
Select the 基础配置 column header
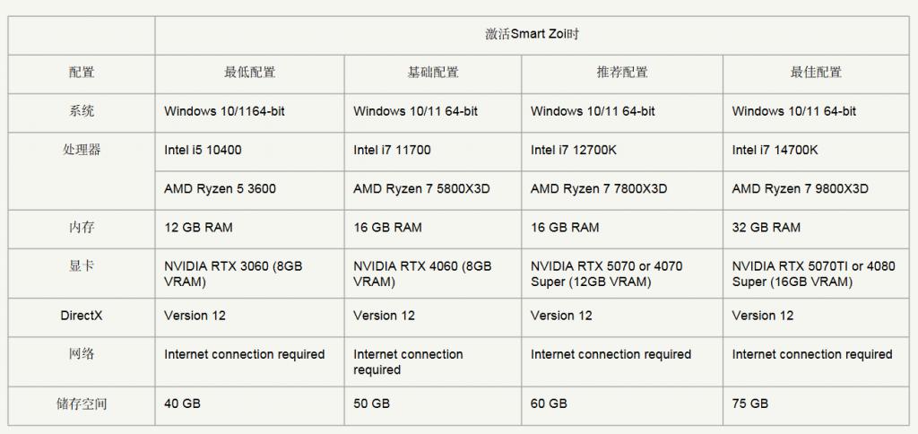(433, 74)
